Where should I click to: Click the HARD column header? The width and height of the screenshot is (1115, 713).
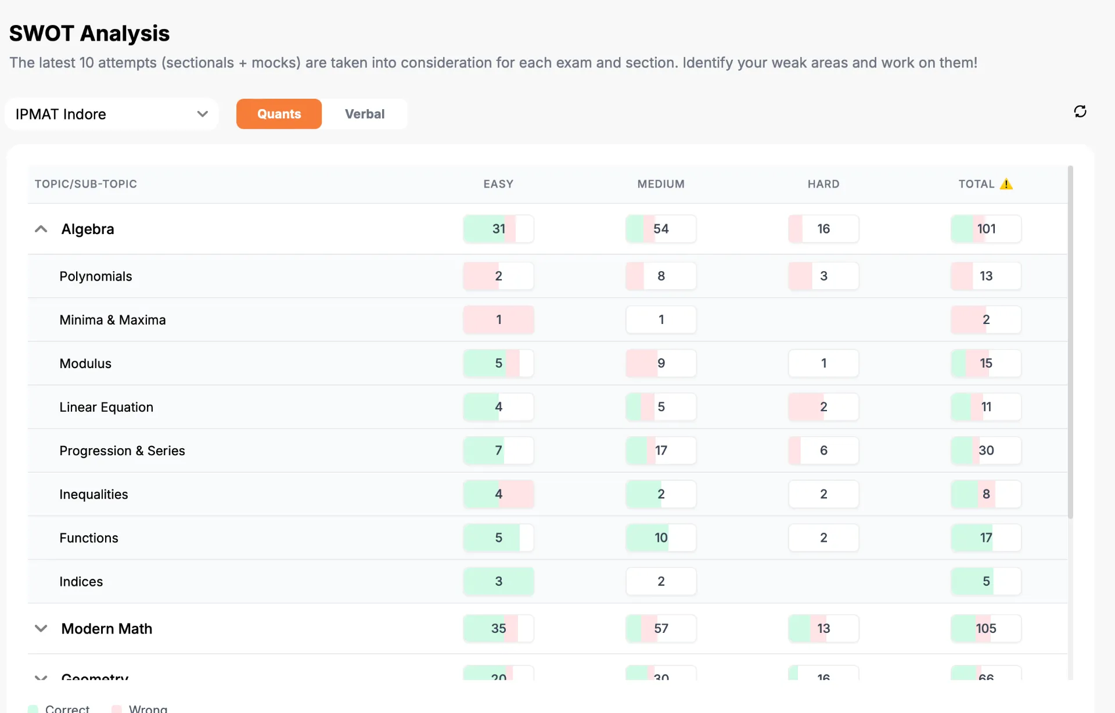(x=823, y=184)
